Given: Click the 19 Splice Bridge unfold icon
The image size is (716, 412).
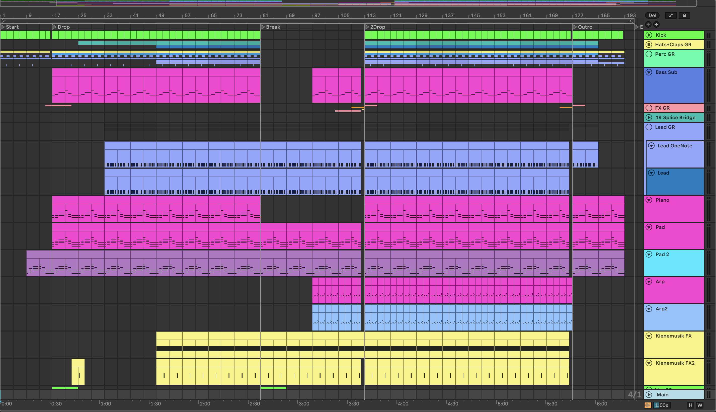Looking at the screenshot, I should pos(649,117).
